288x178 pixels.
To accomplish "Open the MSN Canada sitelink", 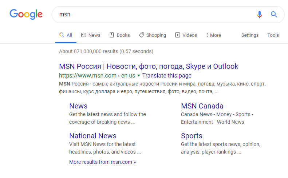I will click(202, 106).
